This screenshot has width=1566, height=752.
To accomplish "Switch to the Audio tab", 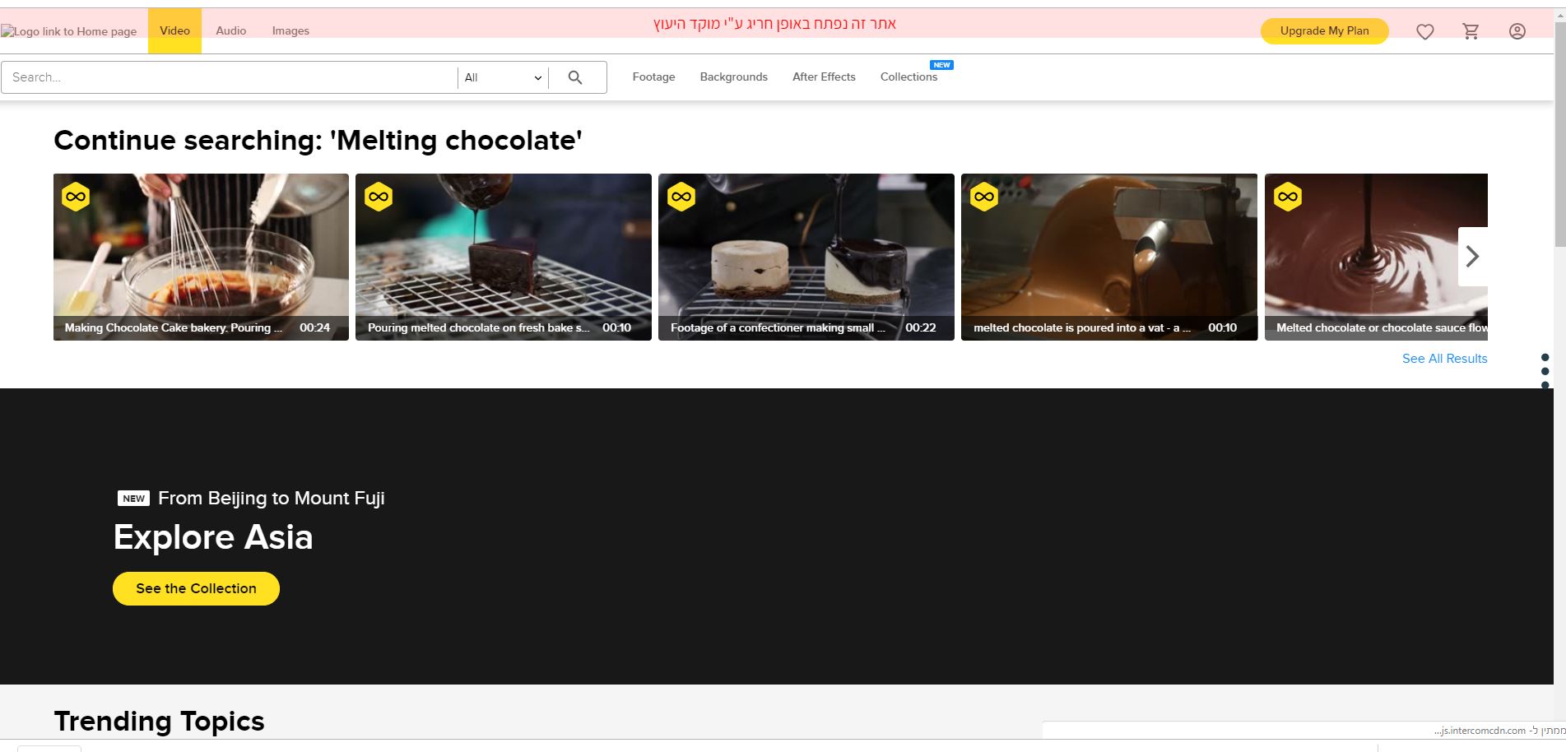I will coord(231,30).
